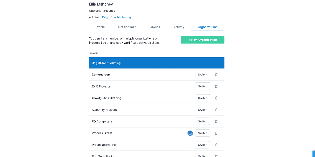Click trash icon in Process Street row
The image size is (315, 157).
click(x=216, y=133)
